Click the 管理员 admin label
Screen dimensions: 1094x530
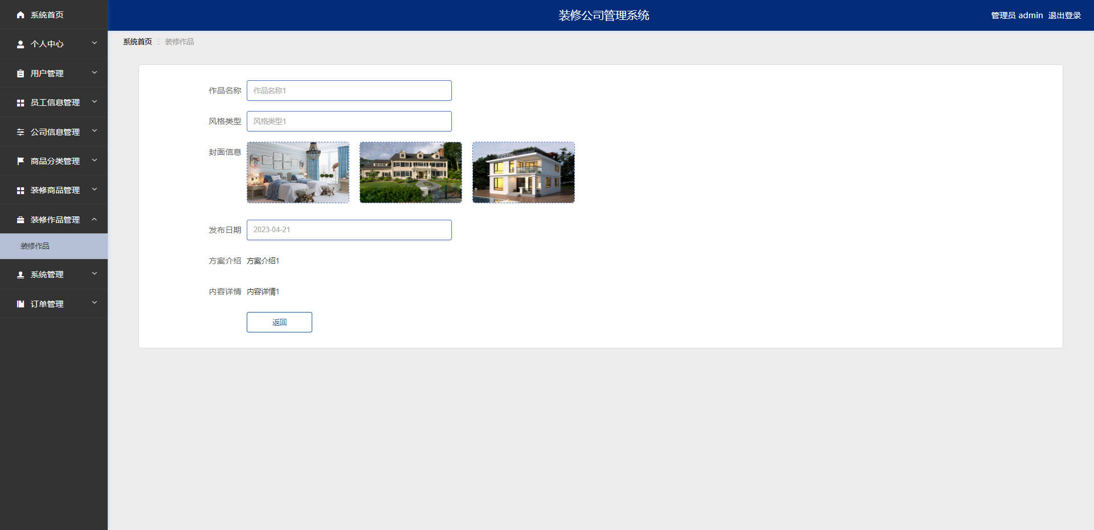[x=1017, y=15]
